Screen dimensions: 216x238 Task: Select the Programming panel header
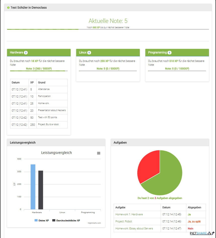coord(177,52)
